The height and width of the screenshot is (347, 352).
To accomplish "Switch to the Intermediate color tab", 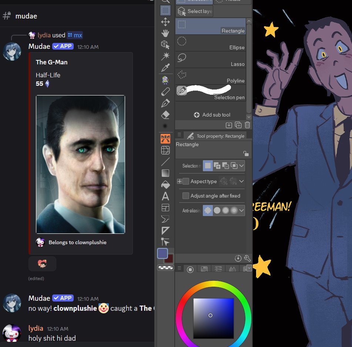I will coord(232,269).
